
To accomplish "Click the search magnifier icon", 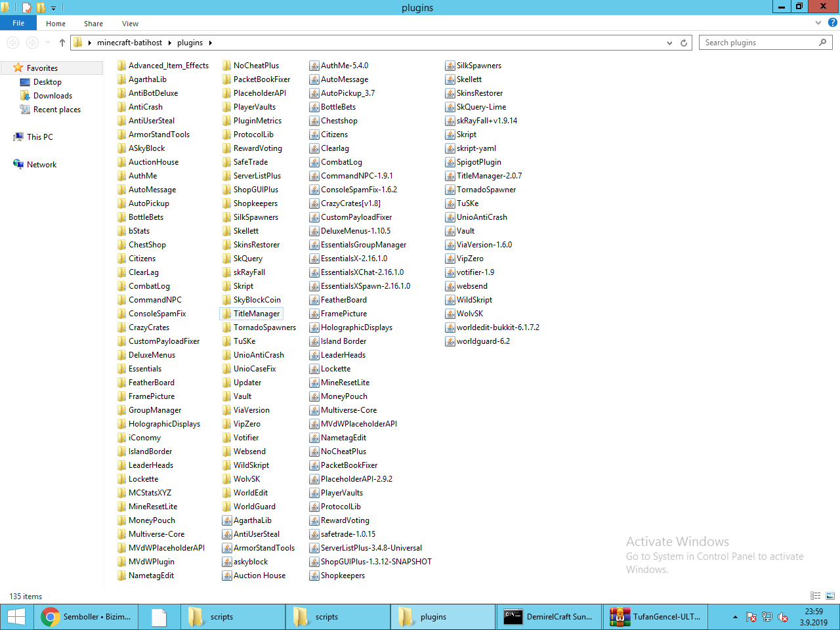I will click(x=822, y=43).
